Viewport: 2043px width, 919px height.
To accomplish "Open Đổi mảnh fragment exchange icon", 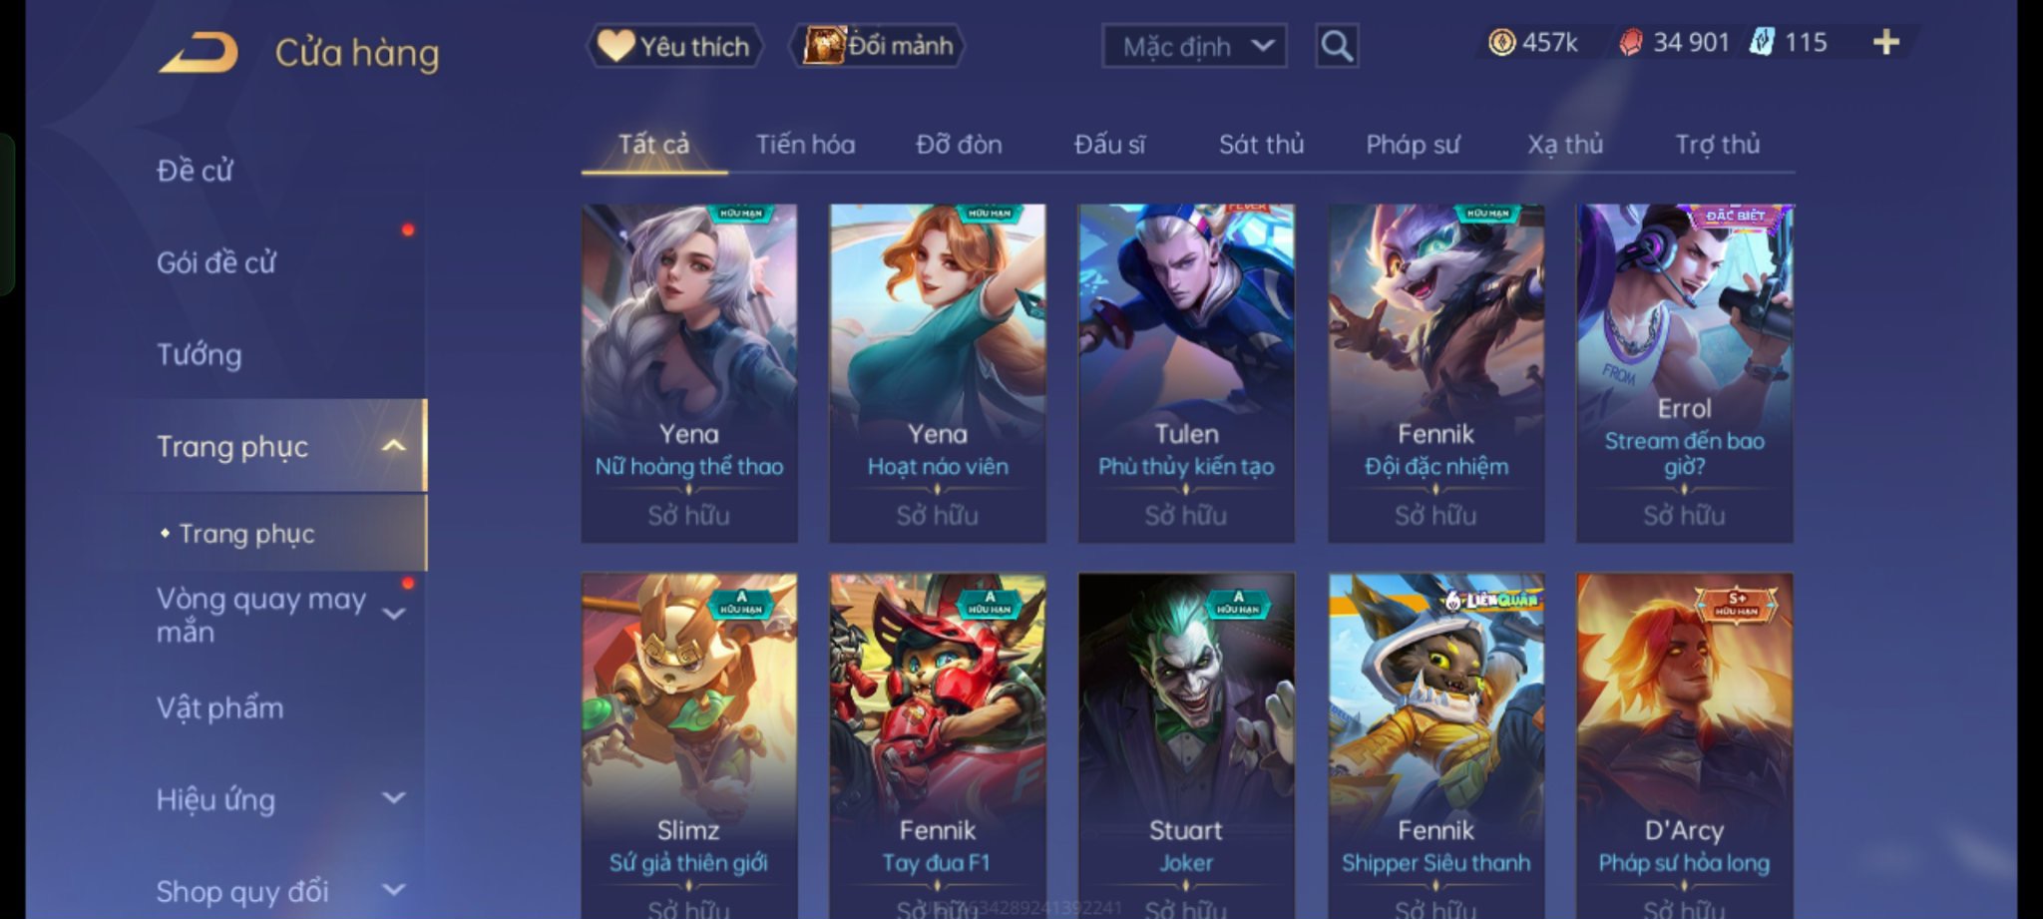I will (x=878, y=46).
